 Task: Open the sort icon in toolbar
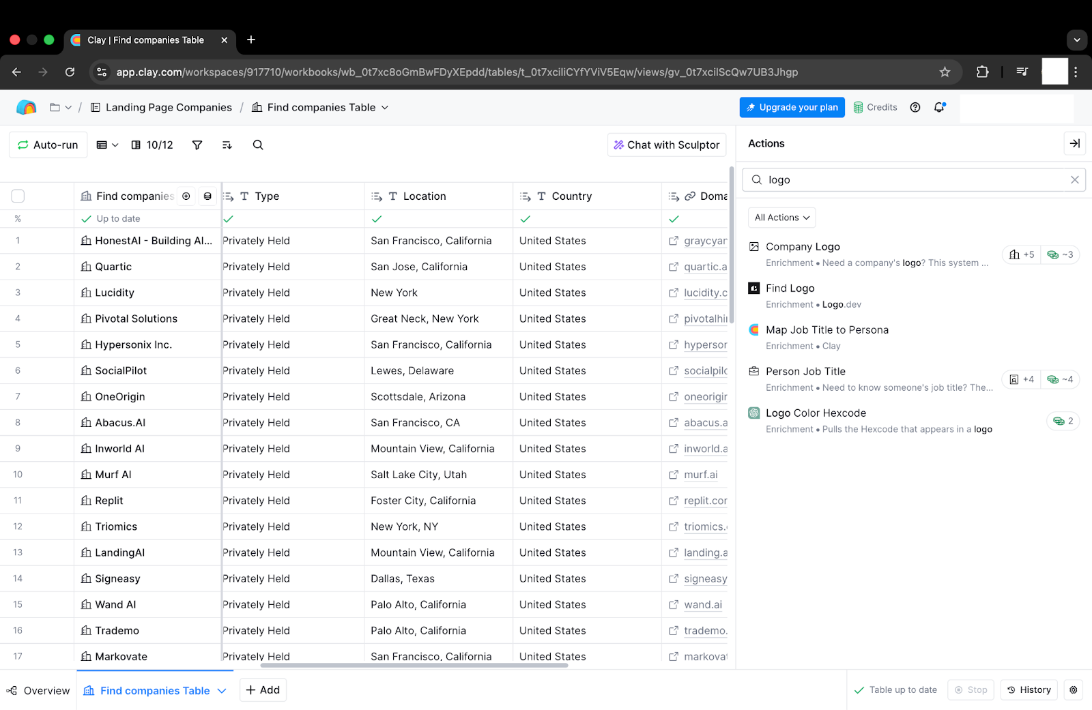[227, 145]
